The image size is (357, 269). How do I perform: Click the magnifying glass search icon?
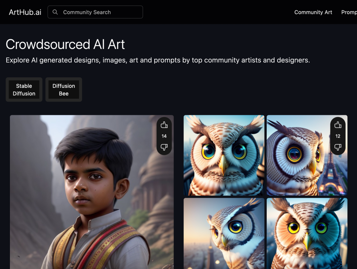coord(55,12)
